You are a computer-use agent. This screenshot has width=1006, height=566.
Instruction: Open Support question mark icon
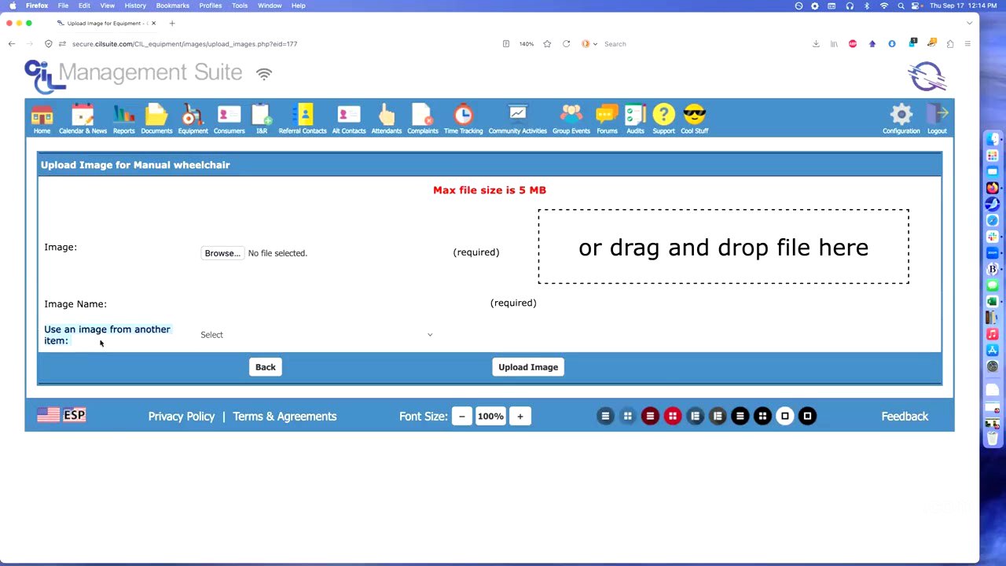point(663,119)
